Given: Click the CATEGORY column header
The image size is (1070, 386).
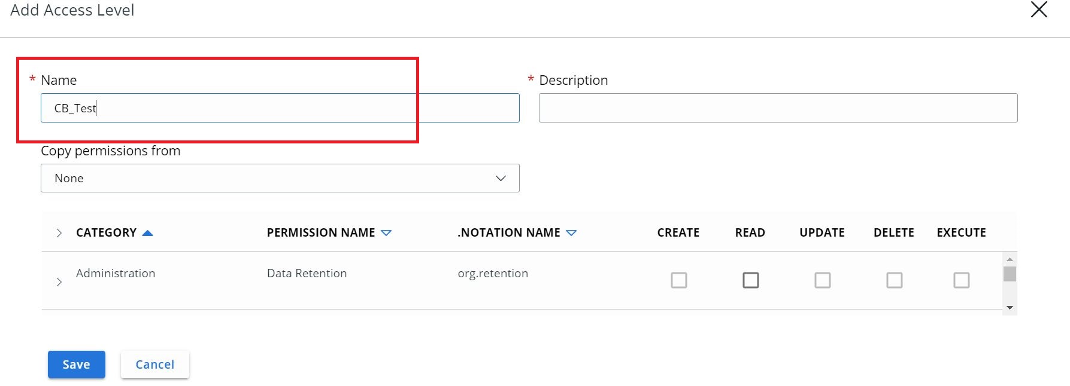Looking at the screenshot, I should click(x=106, y=233).
